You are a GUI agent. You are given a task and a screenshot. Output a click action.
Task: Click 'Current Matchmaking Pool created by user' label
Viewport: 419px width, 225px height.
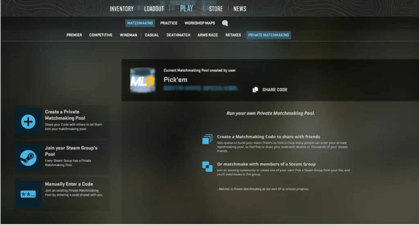200,70
